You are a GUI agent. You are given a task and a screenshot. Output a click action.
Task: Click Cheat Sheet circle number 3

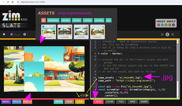click(166, 25)
